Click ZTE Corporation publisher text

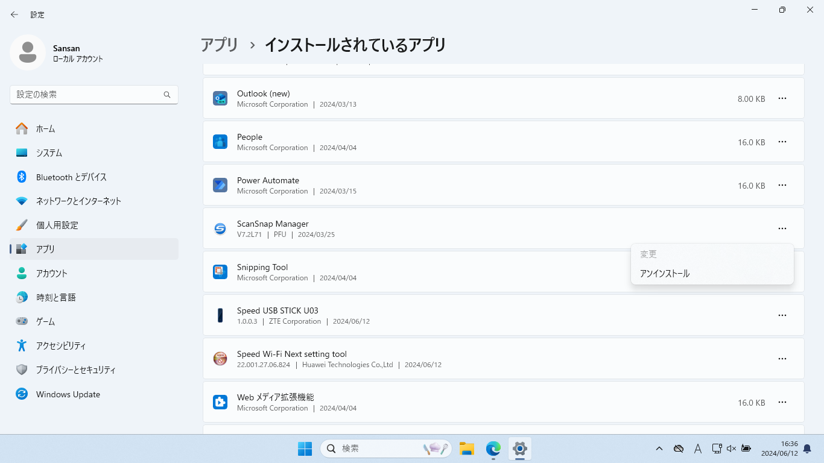tap(295, 321)
